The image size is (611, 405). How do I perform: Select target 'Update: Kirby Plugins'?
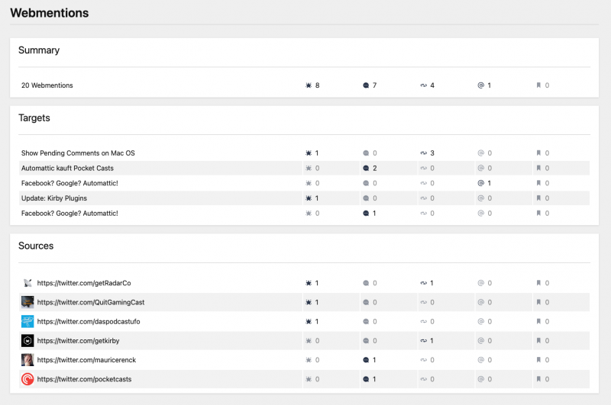54,198
